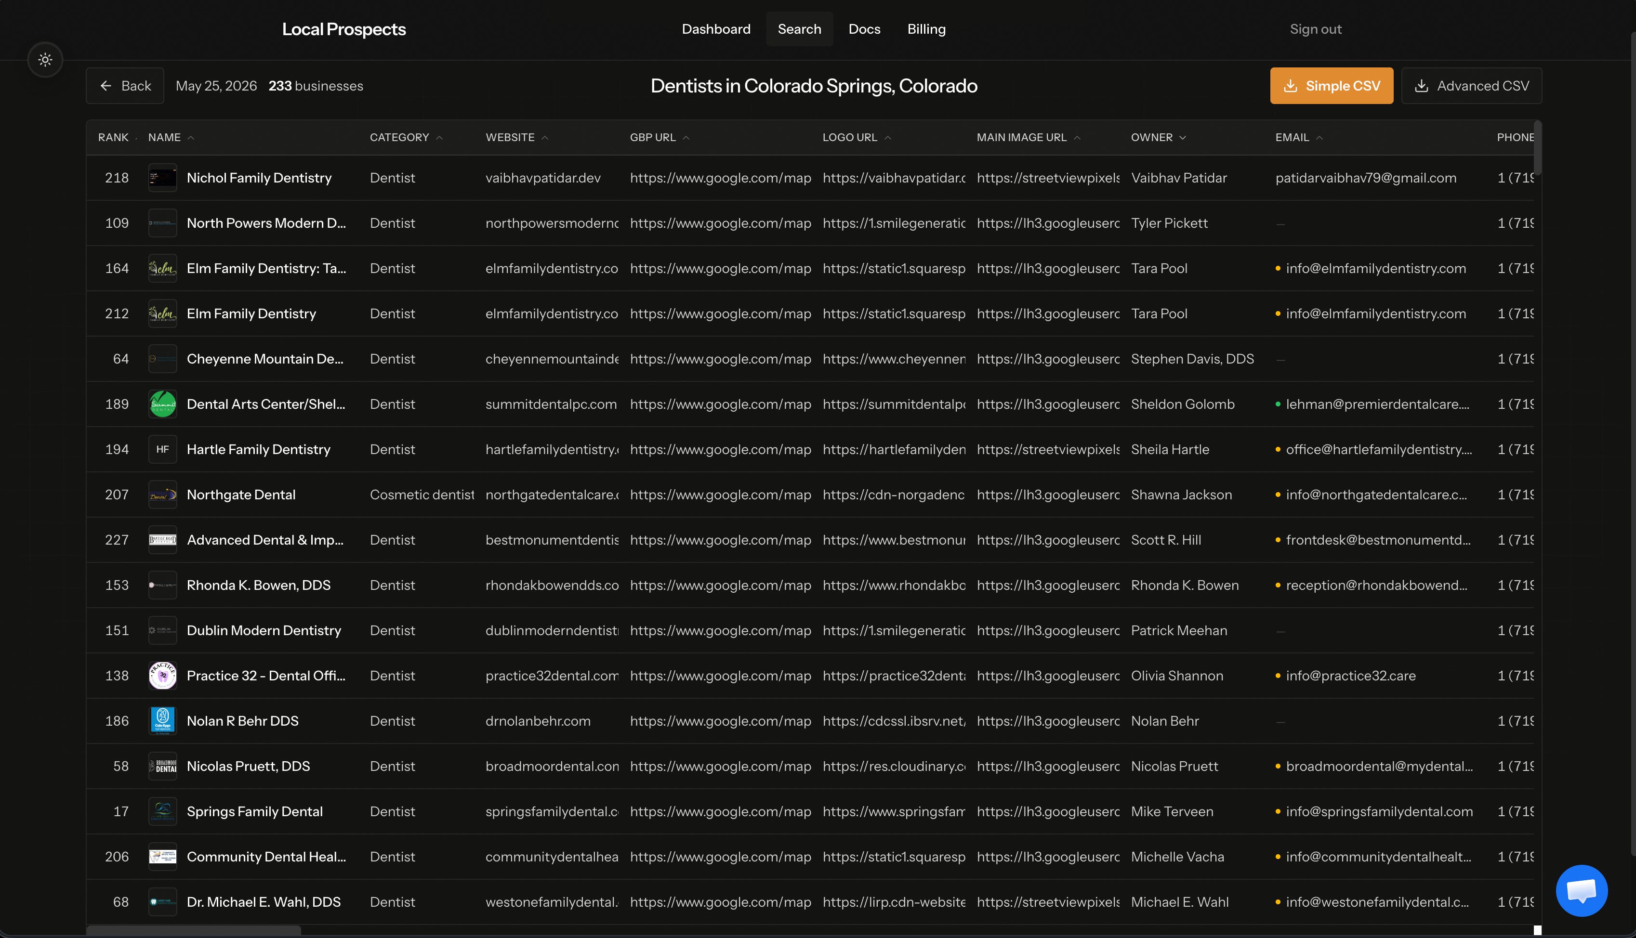This screenshot has height=938, width=1636.
Task: Open the Dashboard tab
Action: coord(716,29)
